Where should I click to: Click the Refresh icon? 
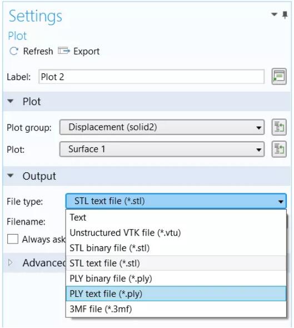pos(14,51)
